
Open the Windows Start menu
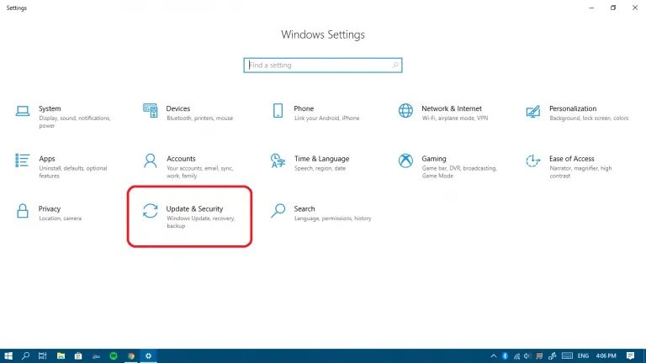8,356
